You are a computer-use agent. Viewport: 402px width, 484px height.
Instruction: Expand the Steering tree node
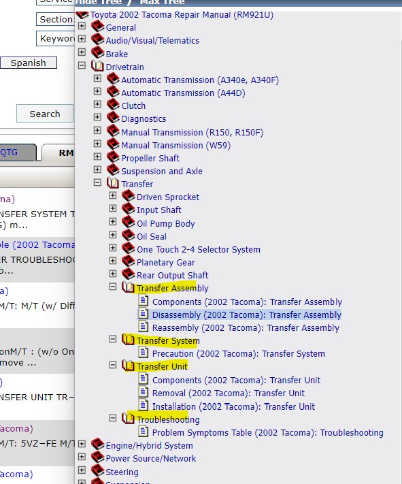point(82,470)
